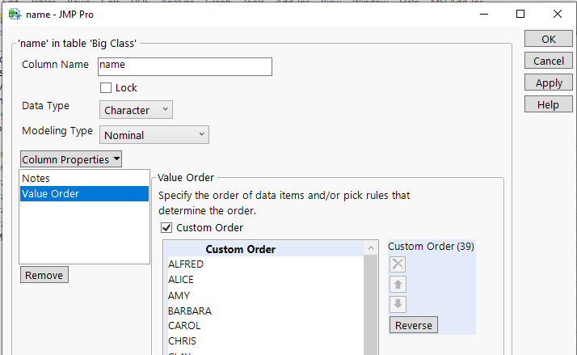Remove the selected column property
This screenshot has width=577, height=355.
point(44,275)
